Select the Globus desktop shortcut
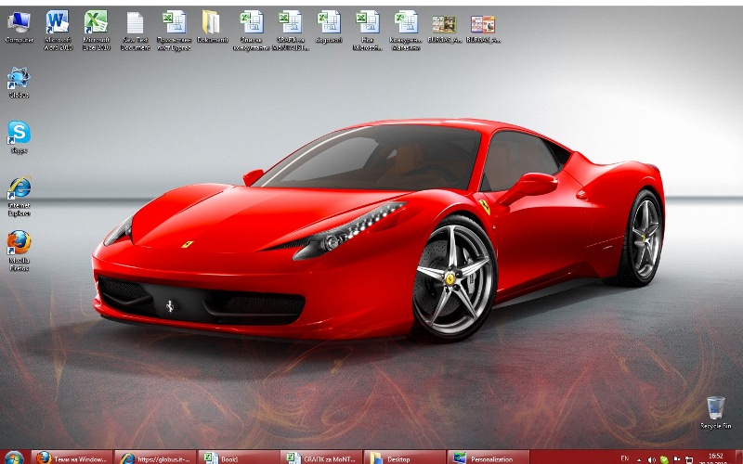The width and height of the screenshot is (743, 464). [x=19, y=80]
